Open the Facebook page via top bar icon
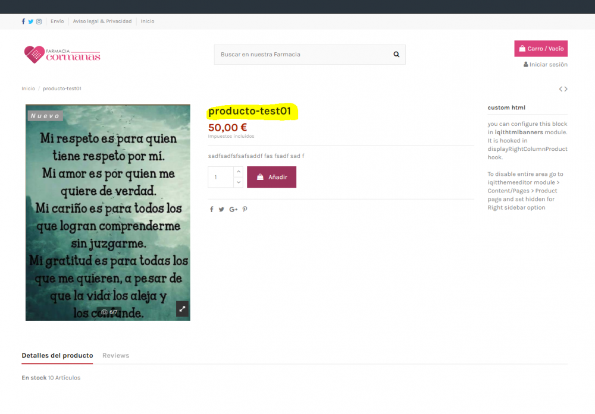 coord(23,21)
